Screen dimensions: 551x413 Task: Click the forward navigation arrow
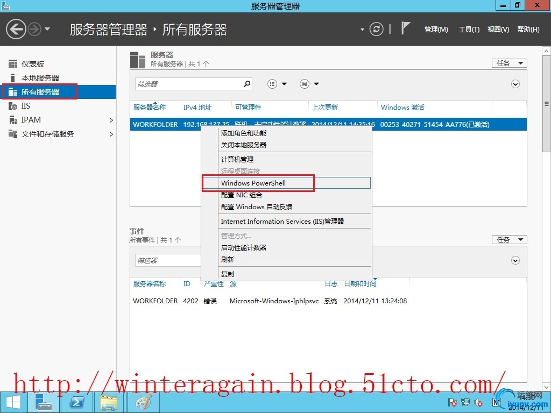point(34,29)
